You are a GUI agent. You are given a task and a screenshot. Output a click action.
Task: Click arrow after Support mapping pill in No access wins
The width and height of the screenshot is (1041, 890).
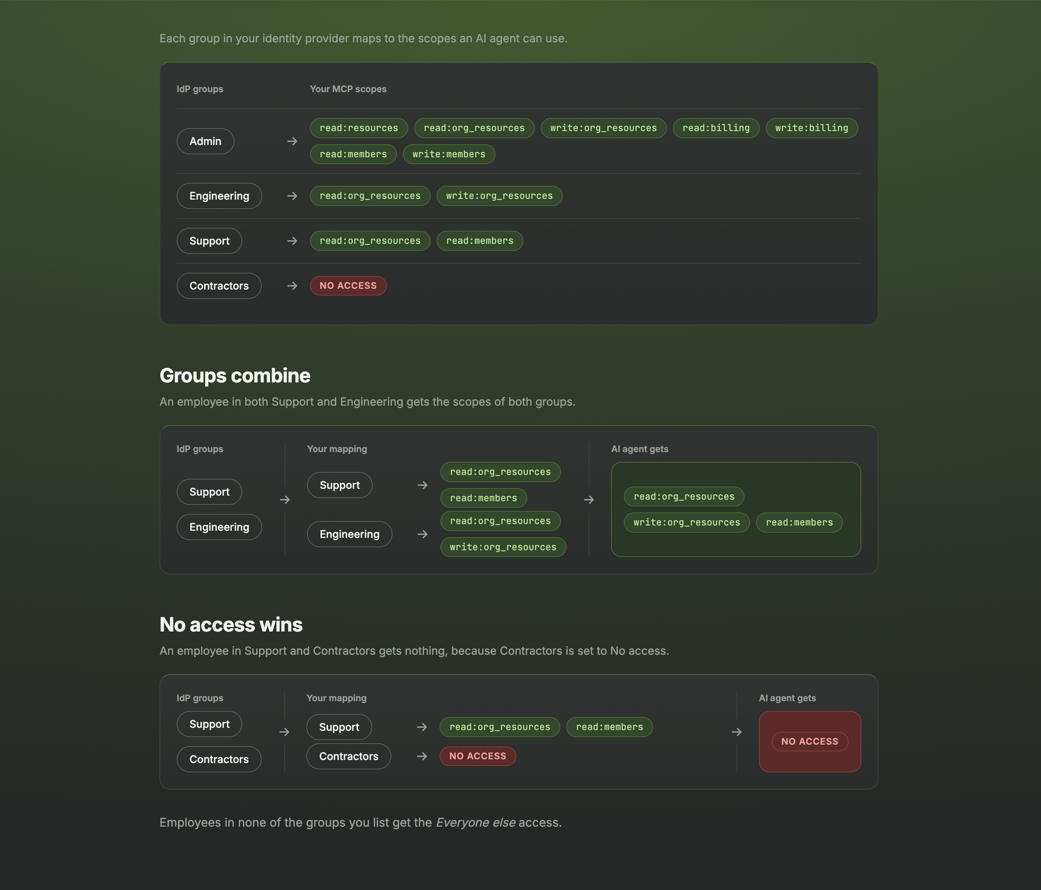click(x=422, y=727)
